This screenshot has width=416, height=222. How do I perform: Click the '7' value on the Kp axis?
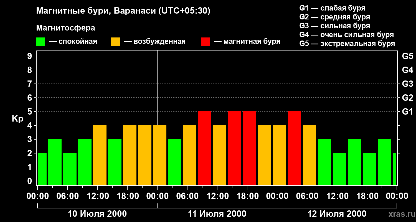click(30, 84)
